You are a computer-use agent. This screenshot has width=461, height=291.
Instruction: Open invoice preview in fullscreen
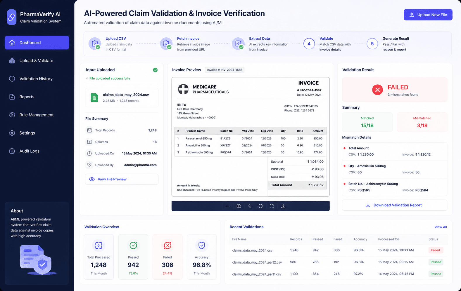(272, 206)
